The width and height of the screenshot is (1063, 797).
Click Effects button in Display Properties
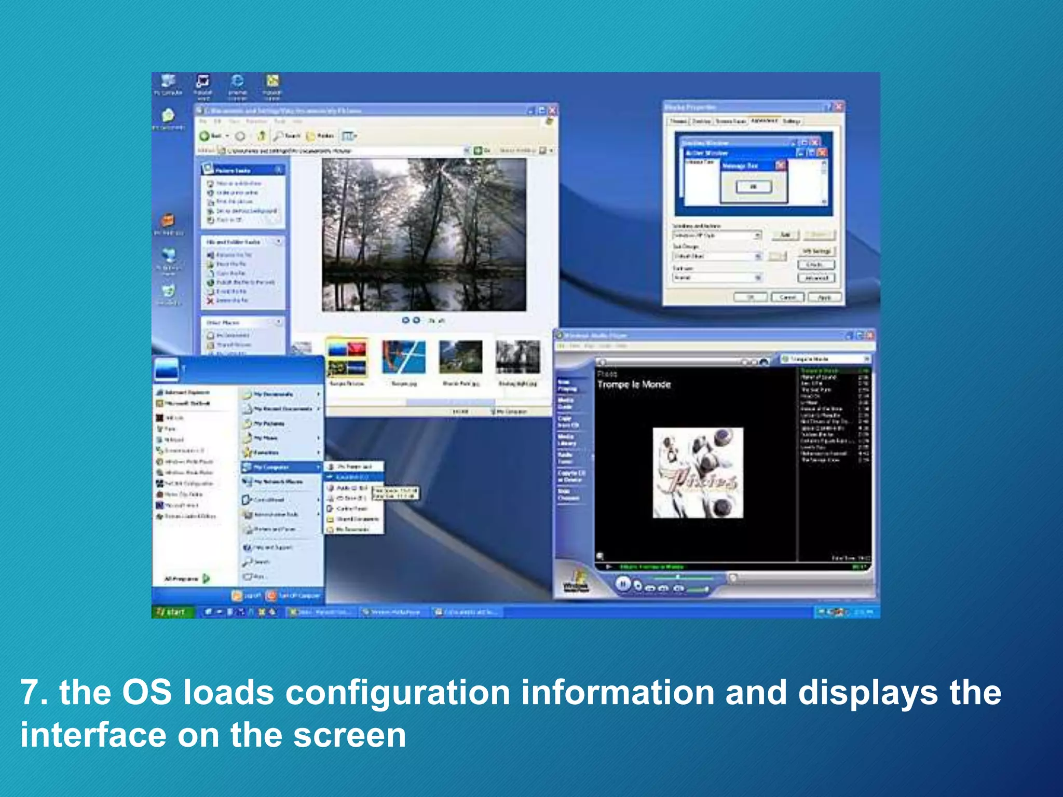(815, 265)
